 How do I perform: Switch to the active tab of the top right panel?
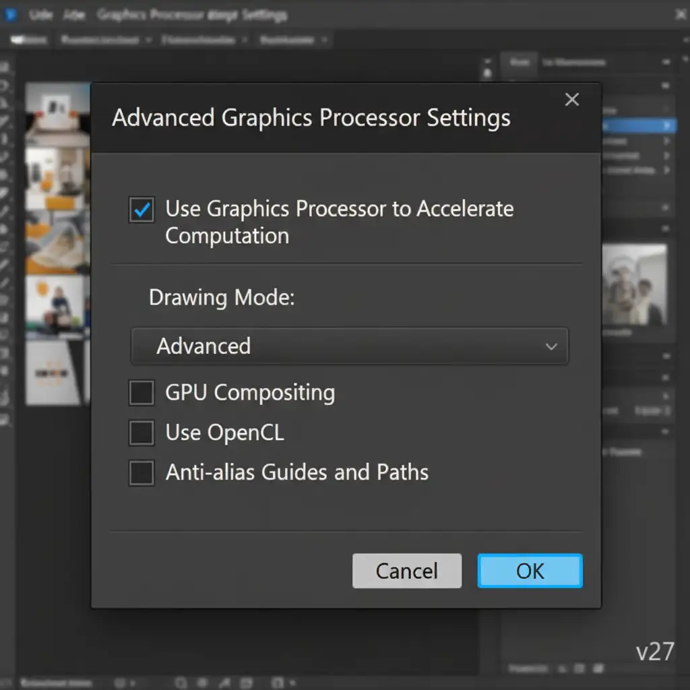pyautogui.click(x=519, y=63)
